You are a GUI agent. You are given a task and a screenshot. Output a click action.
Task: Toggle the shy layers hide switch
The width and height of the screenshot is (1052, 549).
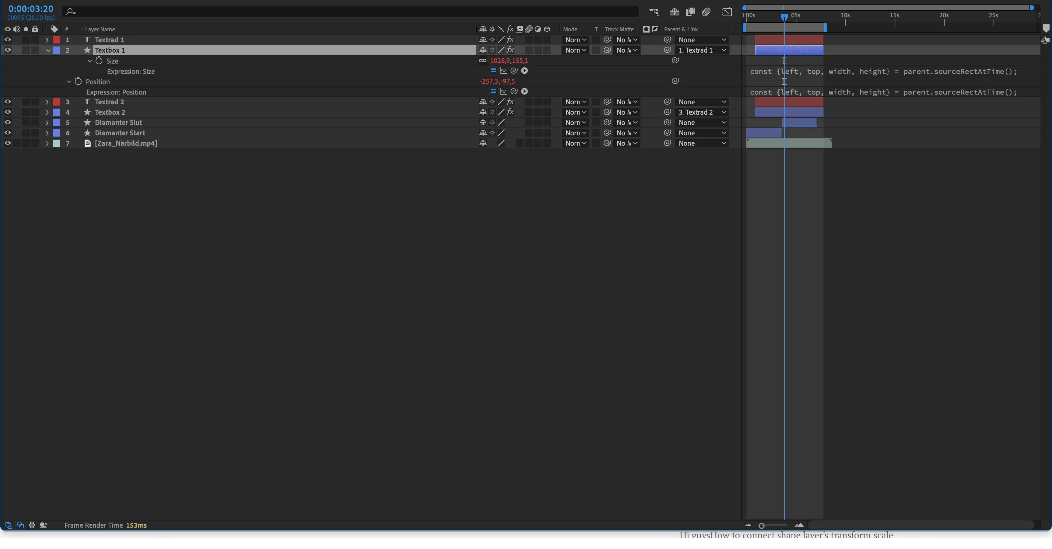pyautogui.click(x=674, y=12)
